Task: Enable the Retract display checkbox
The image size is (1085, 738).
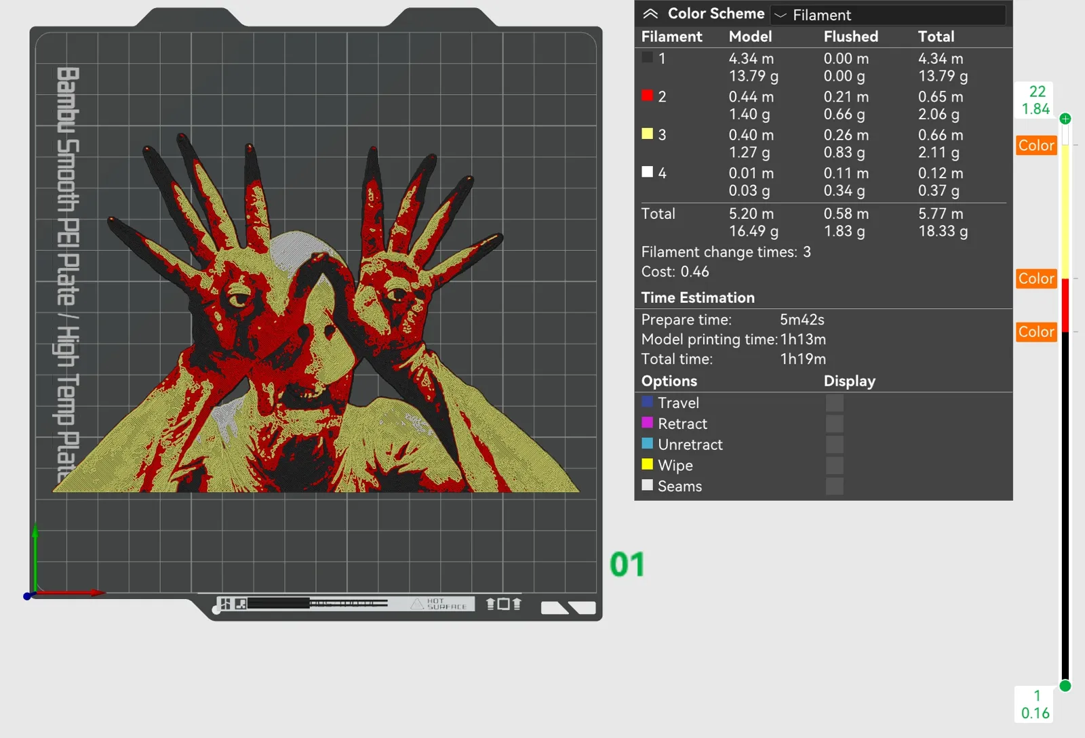Action: [x=835, y=424]
